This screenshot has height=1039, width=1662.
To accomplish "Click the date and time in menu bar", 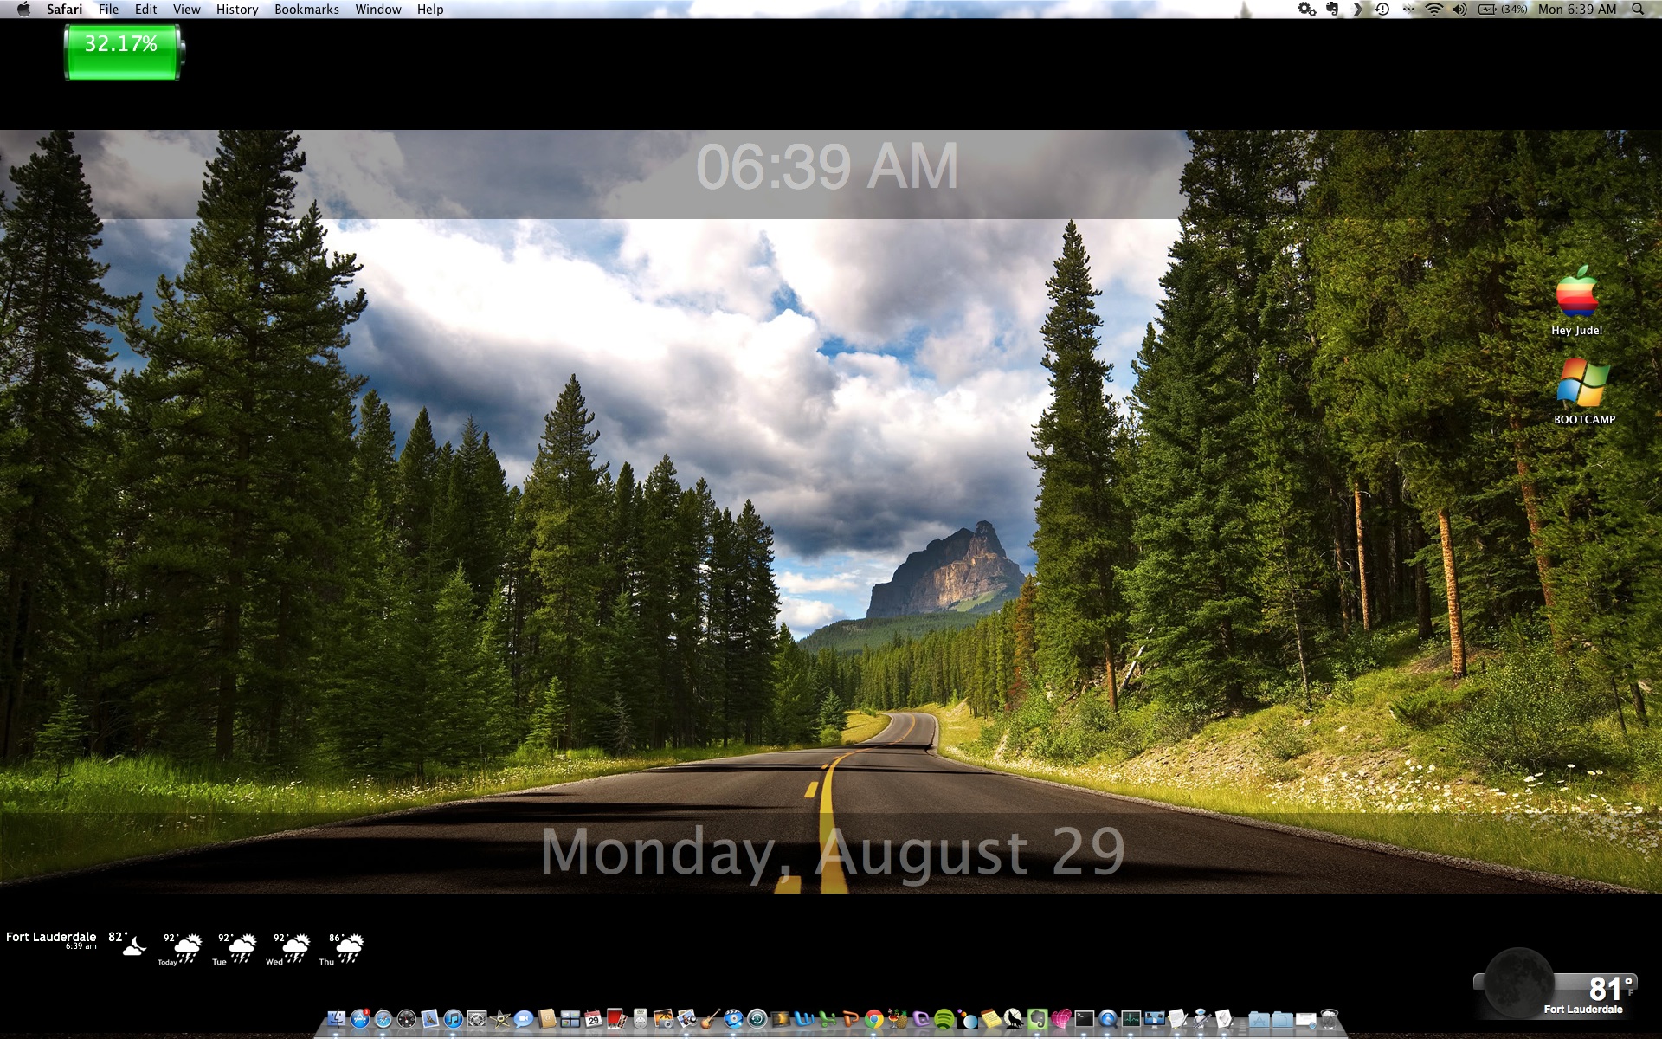I will click(1576, 10).
